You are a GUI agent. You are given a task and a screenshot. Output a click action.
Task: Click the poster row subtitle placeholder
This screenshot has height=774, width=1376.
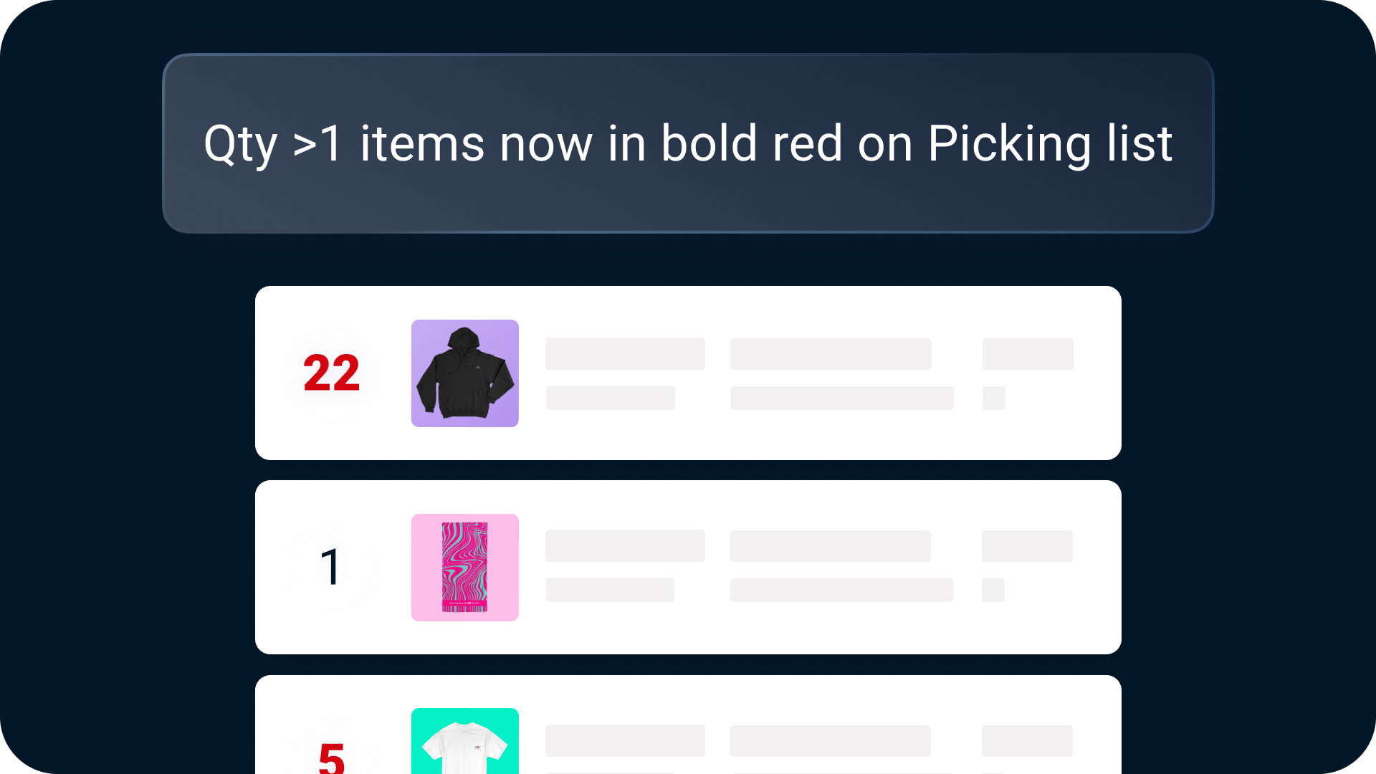point(610,590)
